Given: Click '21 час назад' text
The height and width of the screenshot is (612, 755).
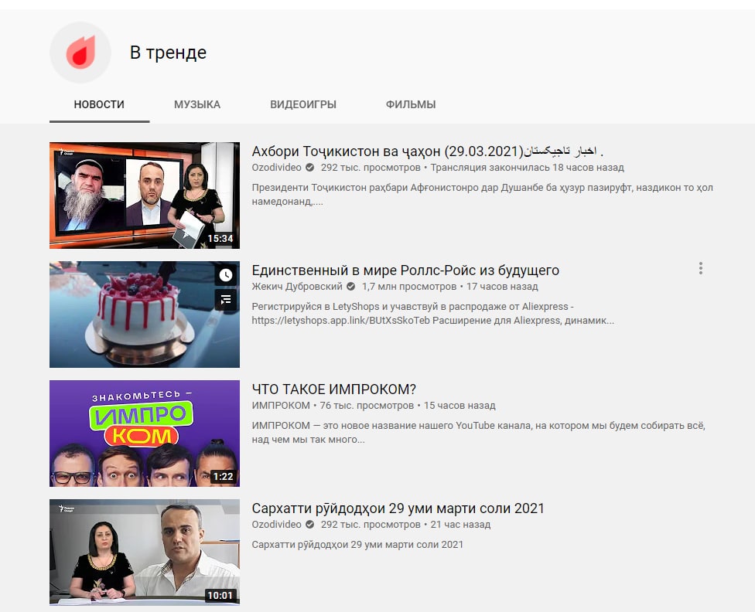Looking at the screenshot, I should (460, 525).
